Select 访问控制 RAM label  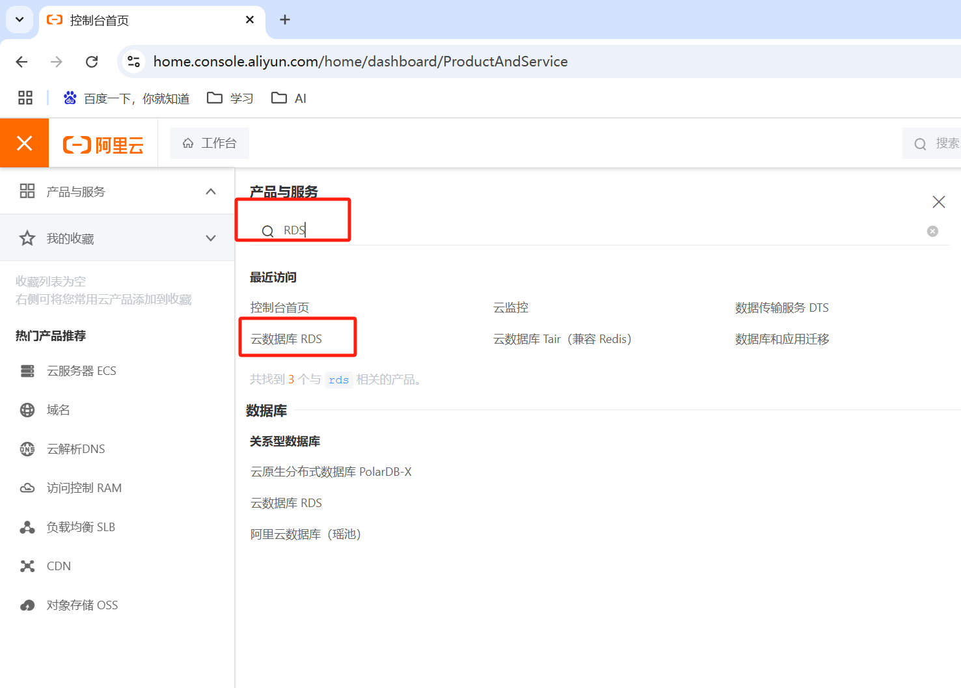(84, 488)
